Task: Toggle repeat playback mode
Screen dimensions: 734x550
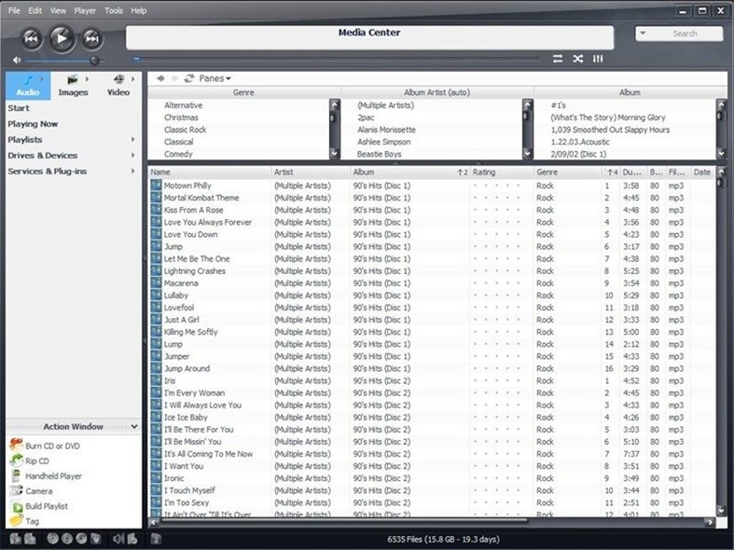Action: [558, 59]
